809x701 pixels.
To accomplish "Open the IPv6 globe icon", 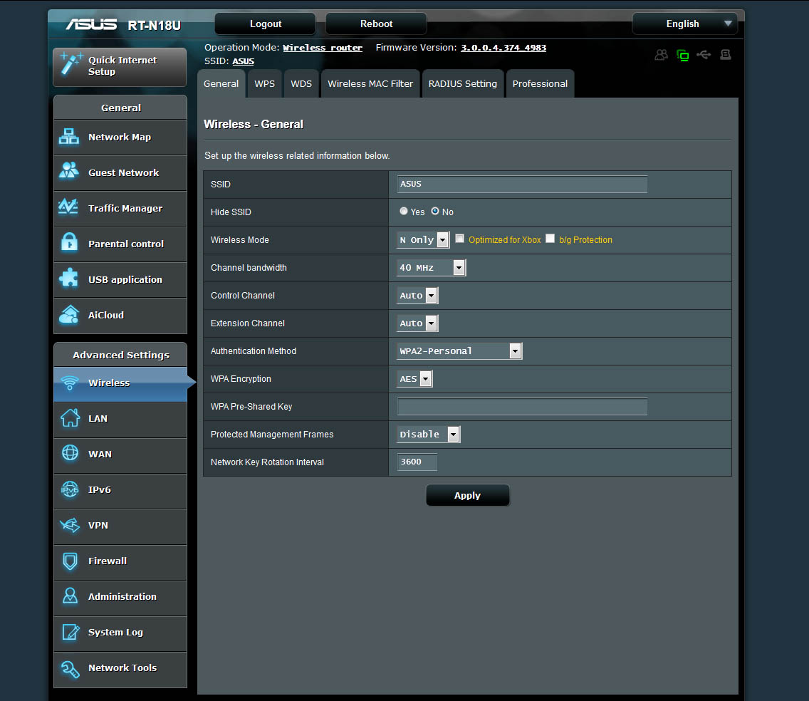I will click(x=71, y=489).
